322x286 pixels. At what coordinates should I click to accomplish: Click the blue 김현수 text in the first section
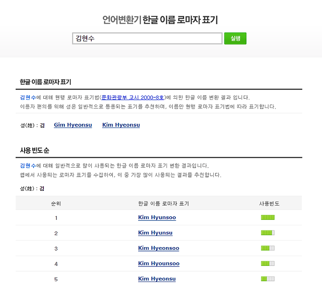click(28, 97)
